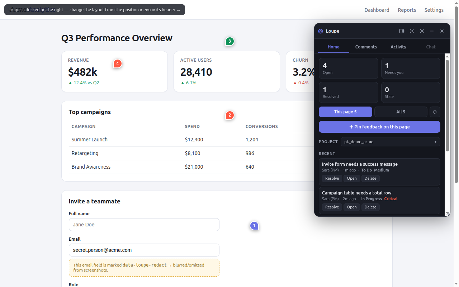Toggle light theme with first sun icon

click(x=412, y=31)
